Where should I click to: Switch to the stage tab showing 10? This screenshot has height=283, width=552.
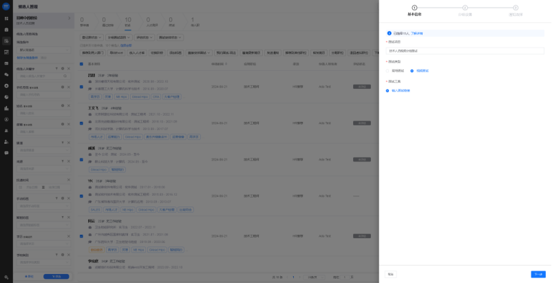128,22
